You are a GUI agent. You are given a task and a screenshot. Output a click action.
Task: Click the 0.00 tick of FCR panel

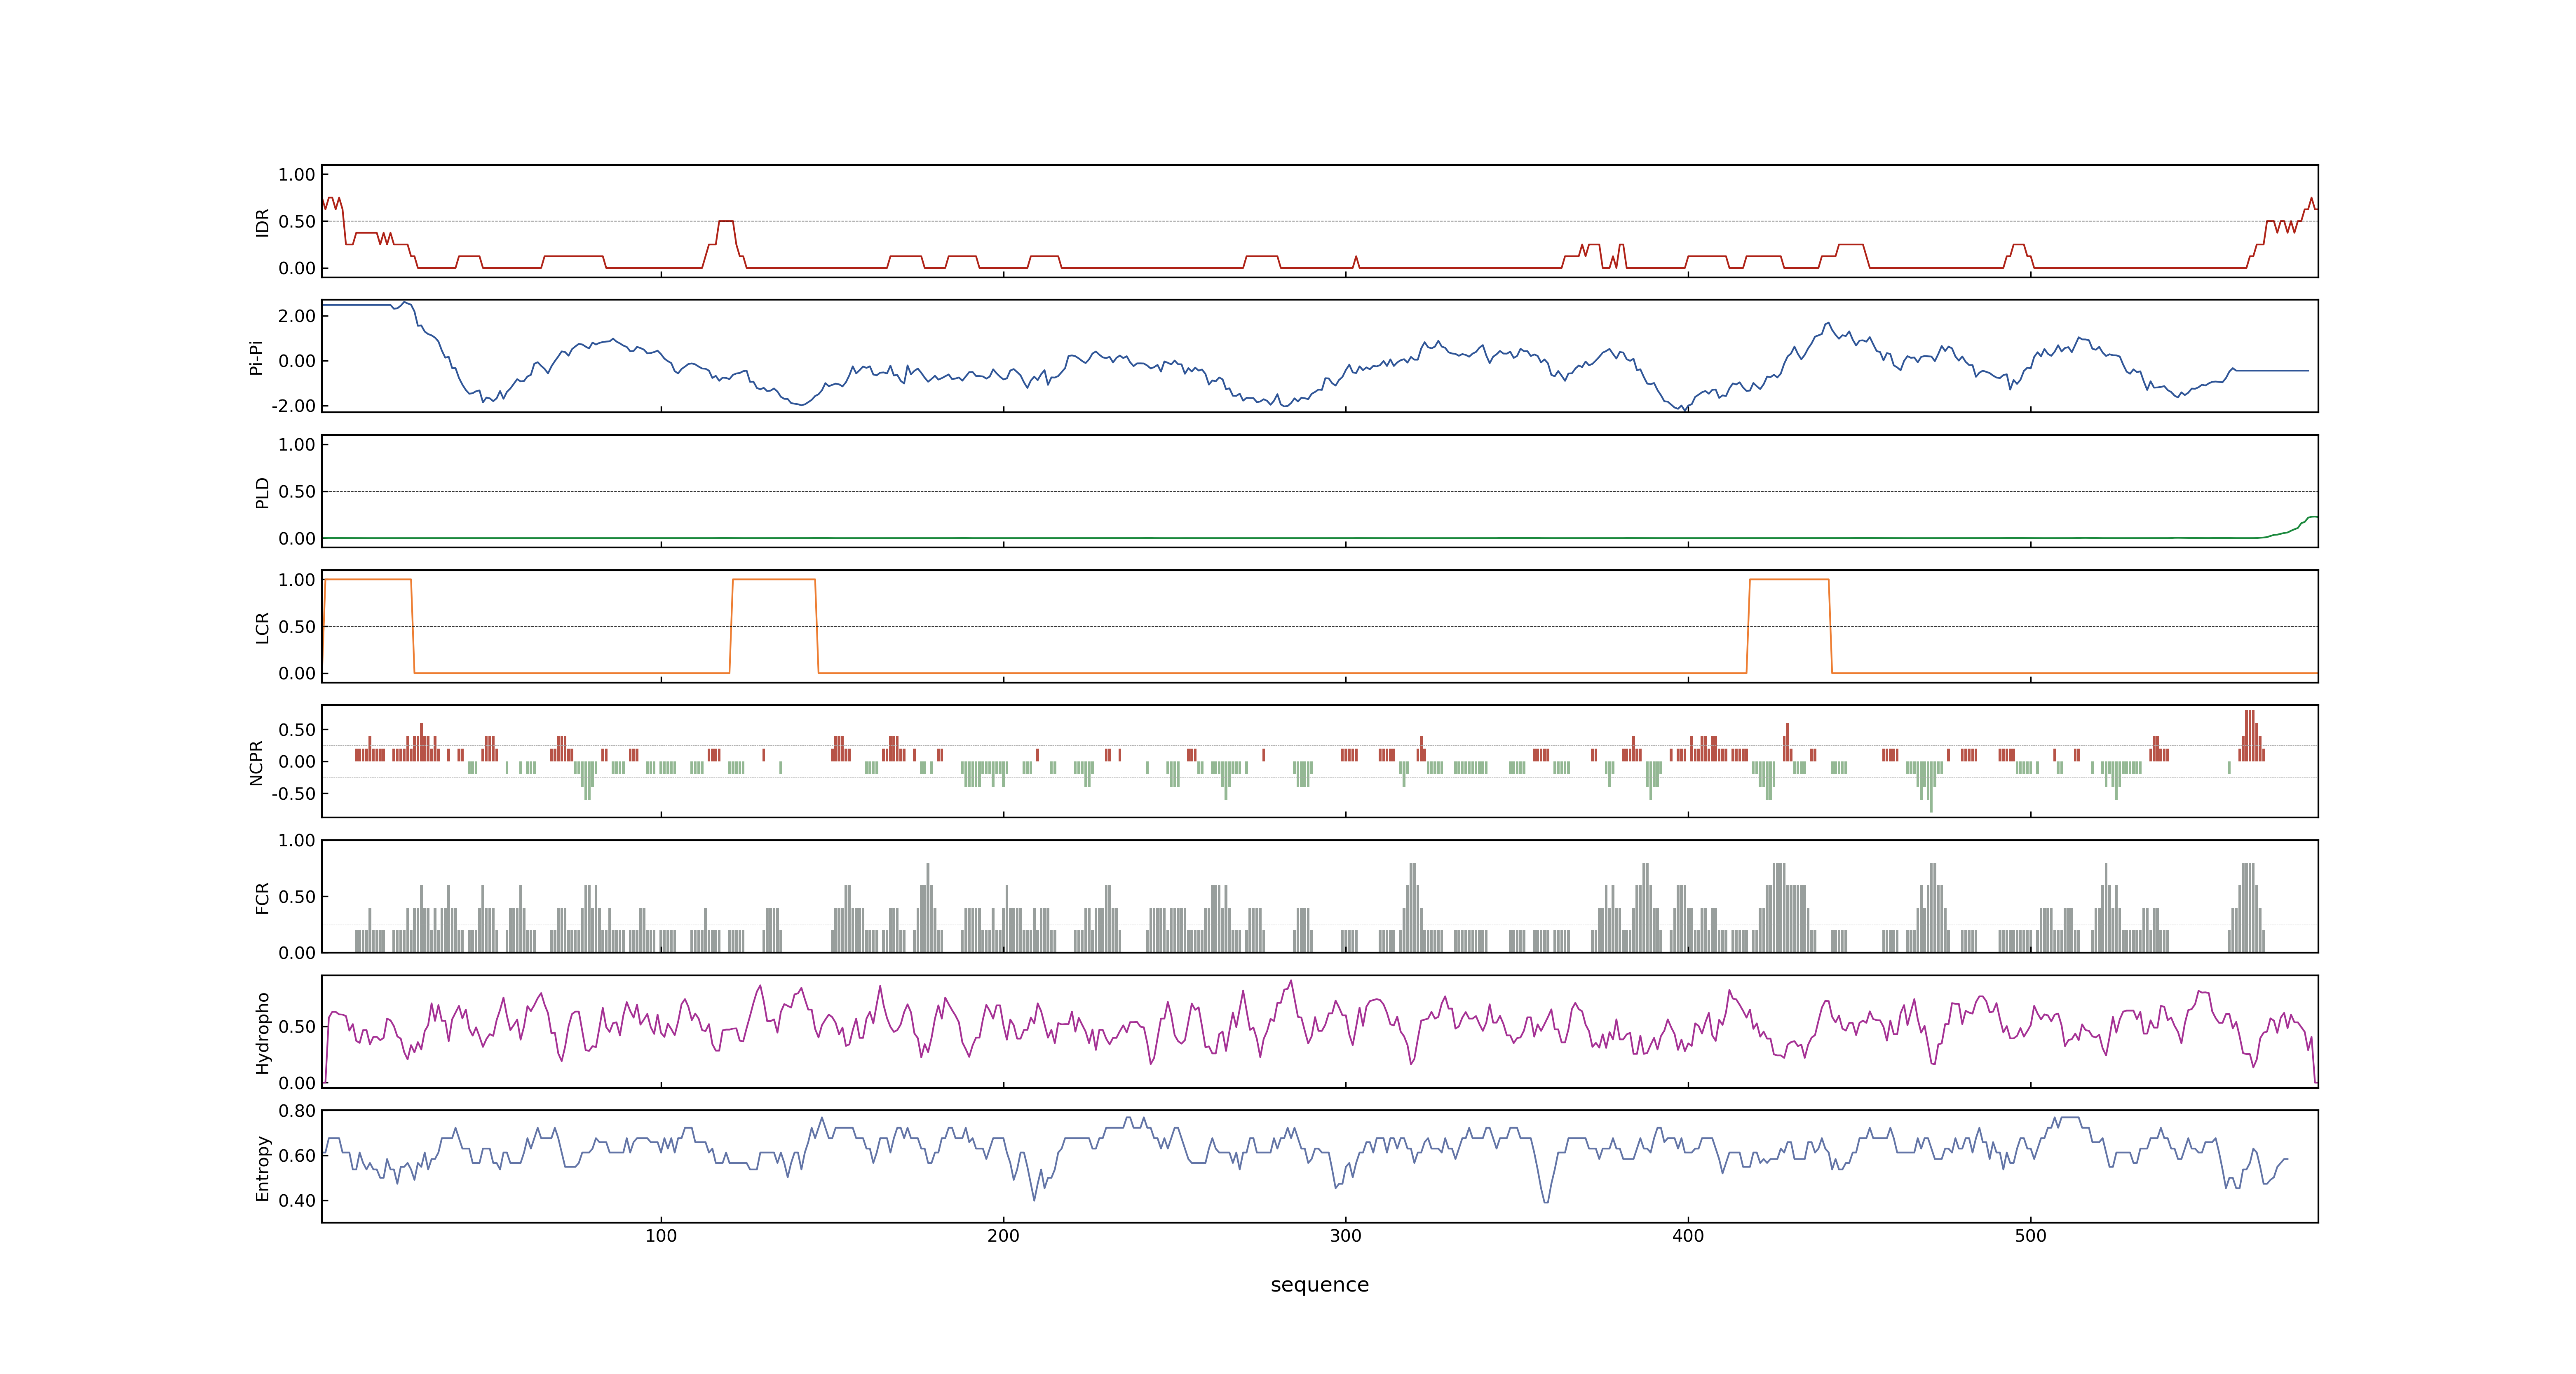coord(297,953)
